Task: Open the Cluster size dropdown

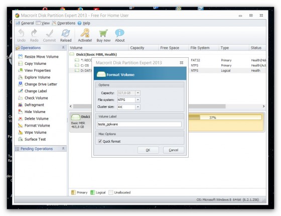Action: coord(138,107)
